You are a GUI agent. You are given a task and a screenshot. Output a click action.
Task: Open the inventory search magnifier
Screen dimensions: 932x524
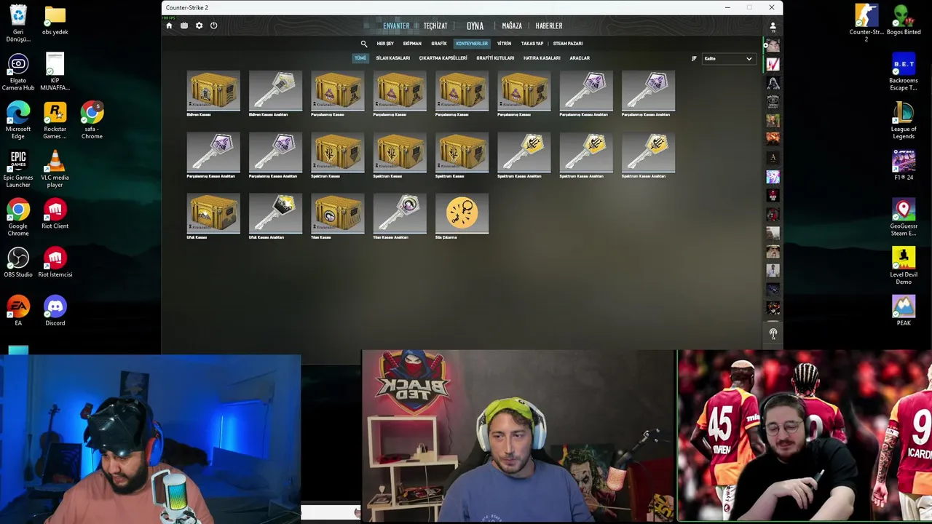point(364,44)
